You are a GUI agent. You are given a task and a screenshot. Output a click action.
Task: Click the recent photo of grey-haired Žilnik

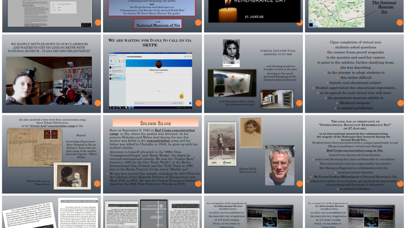280,165
